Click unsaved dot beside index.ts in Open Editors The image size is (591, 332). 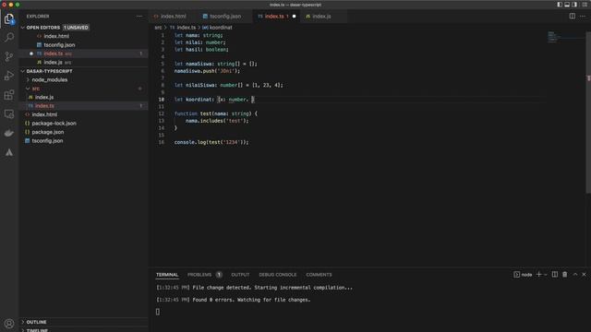pos(31,53)
